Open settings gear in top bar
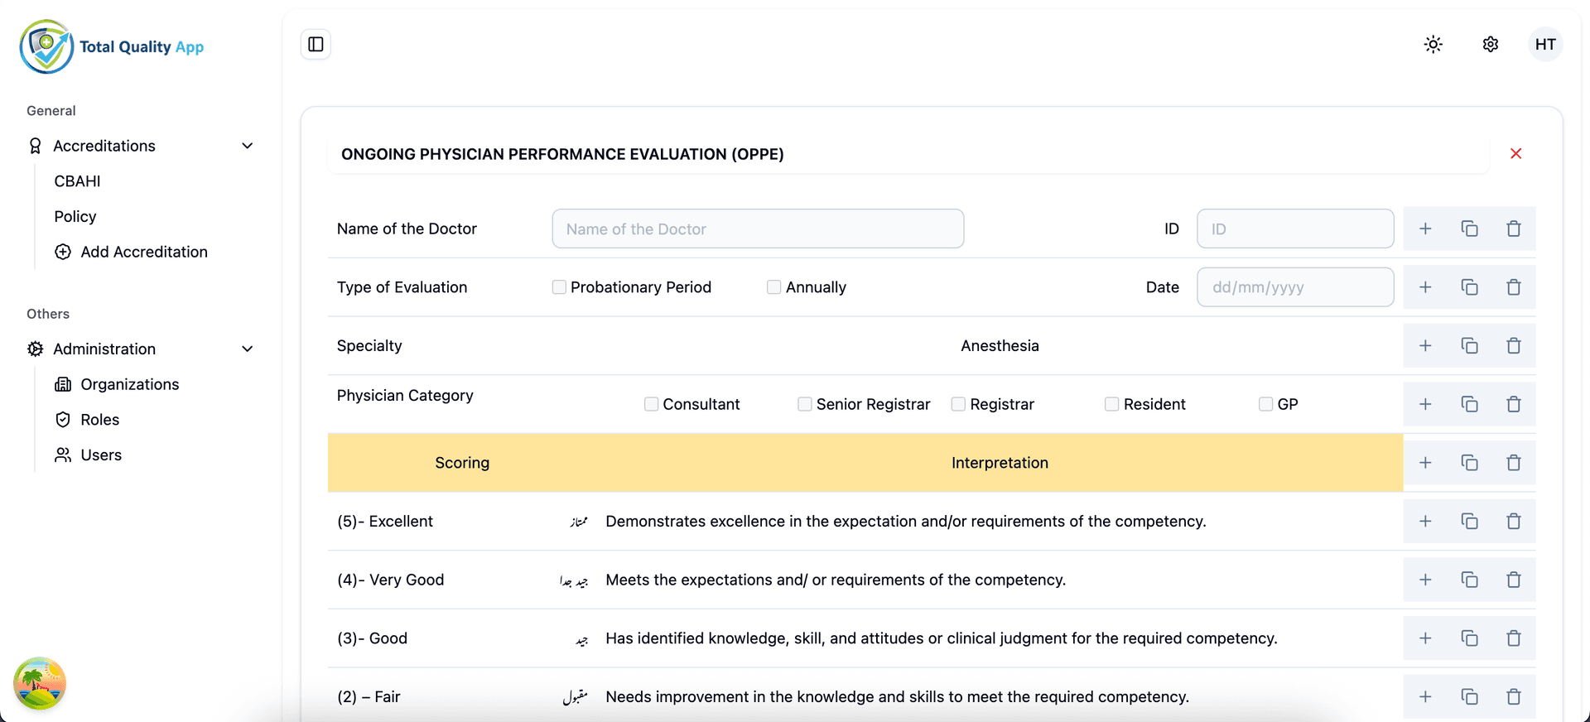This screenshot has width=1590, height=722. tap(1491, 44)
